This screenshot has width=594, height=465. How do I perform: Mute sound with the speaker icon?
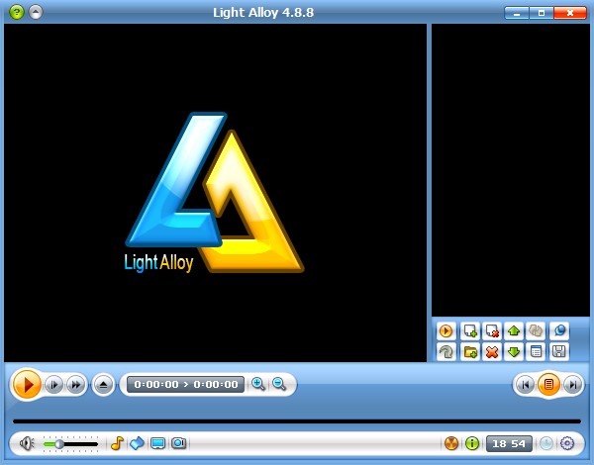click(x=27, y=443)
